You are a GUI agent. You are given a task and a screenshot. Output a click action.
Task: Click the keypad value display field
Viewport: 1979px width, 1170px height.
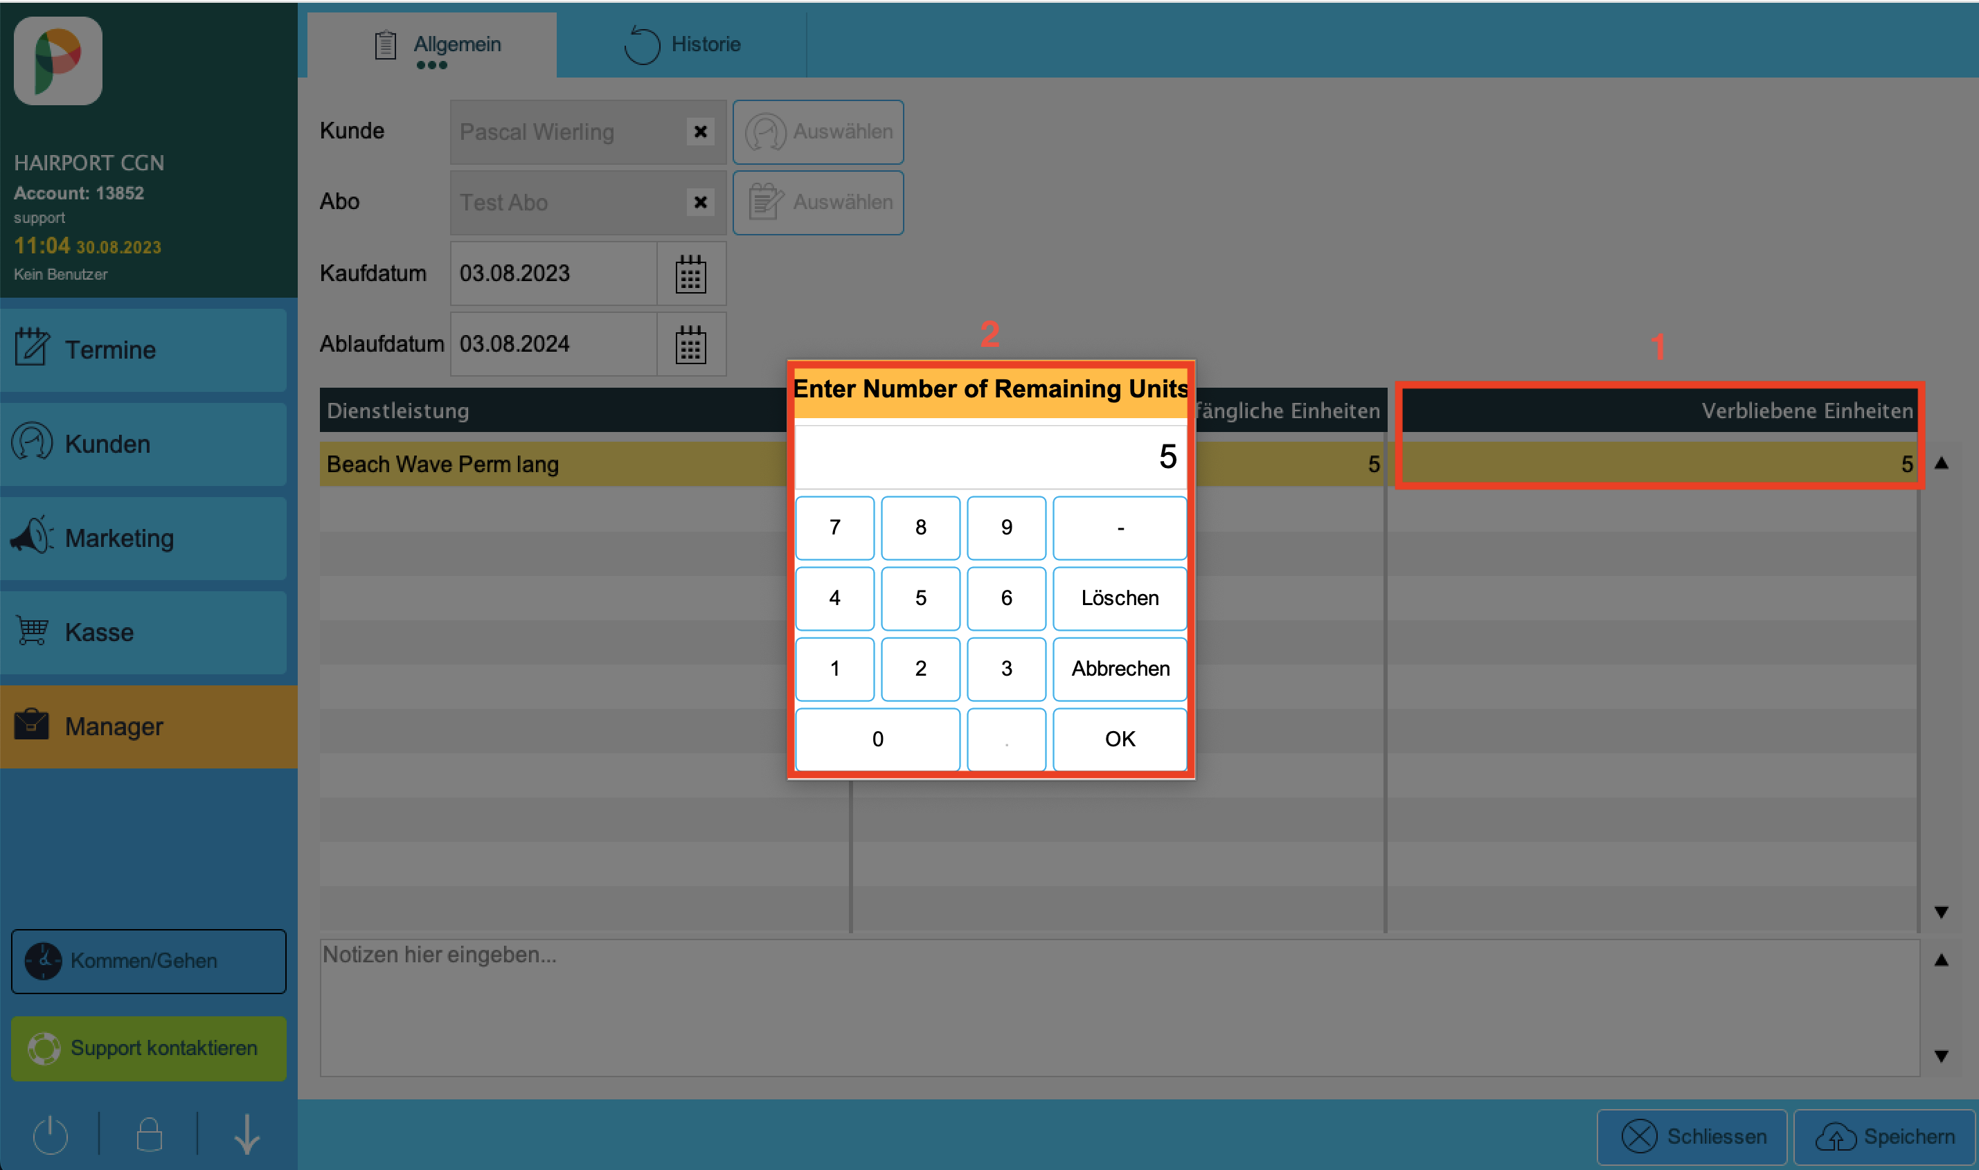(991, 458)
